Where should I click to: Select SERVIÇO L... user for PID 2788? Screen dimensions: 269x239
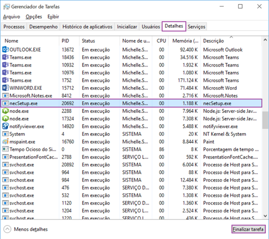135,157
